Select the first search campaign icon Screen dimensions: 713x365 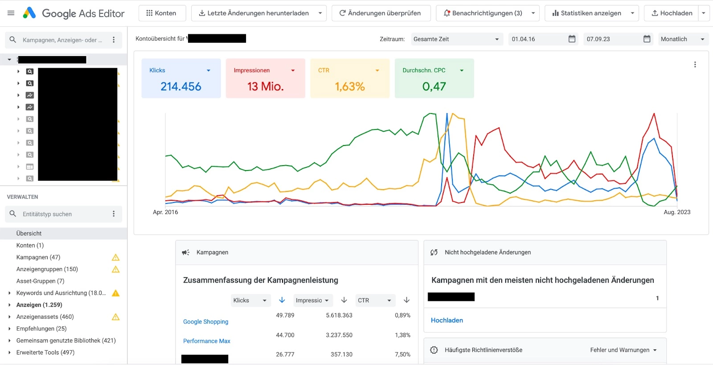(x=30, y=71)
